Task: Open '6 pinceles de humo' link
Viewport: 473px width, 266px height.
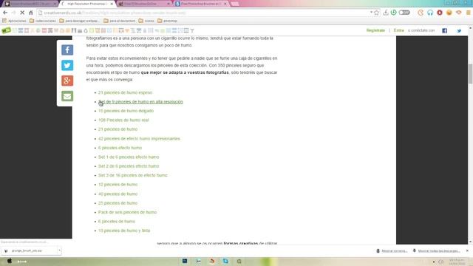Action: (117, 222)
